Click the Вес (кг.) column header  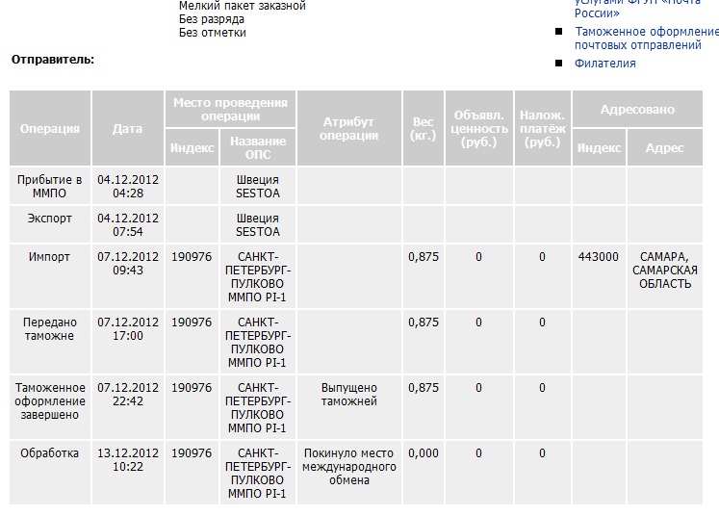pyautogui.click(x=422, y=128)
